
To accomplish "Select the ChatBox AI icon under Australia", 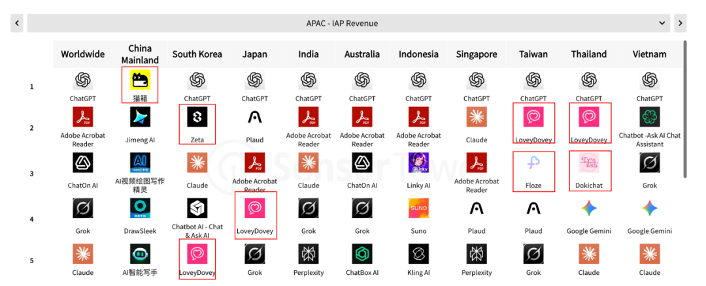I will (362, 254).
